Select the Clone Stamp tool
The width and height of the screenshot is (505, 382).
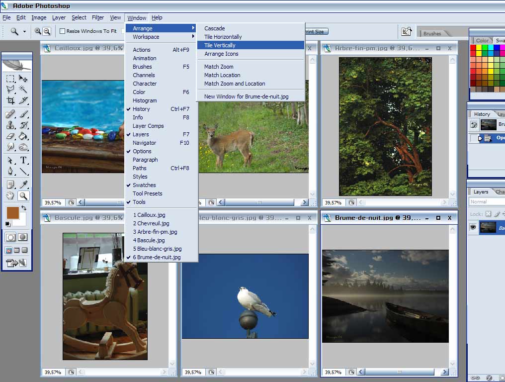(10, 125)
